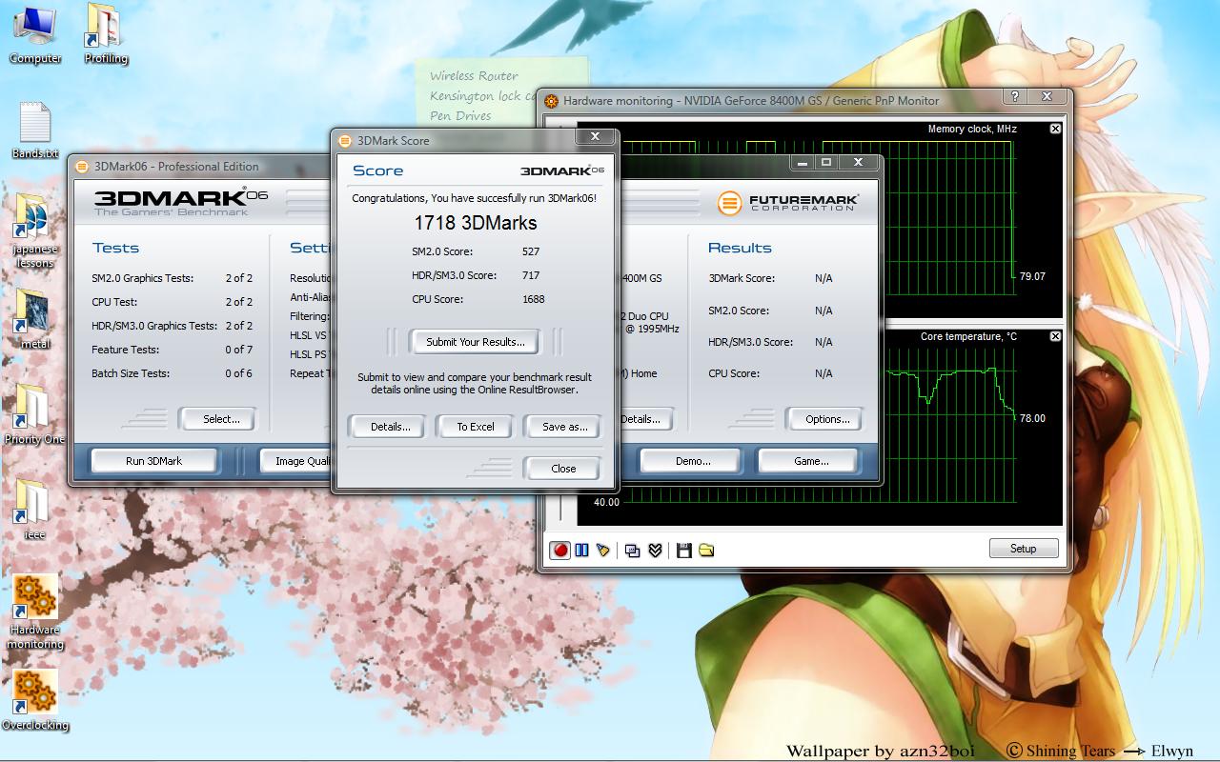Open the Computer desktop icon
Image resolution: width=1220 pixels, height=762 pixels.
click(x=35, y=34)
